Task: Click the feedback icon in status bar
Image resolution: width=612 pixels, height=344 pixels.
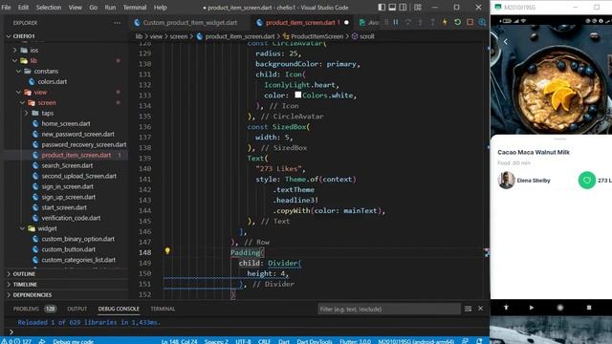Action: pyautogui.click(x=465, y=341)
